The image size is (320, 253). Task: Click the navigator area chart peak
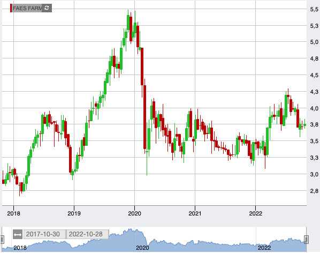129,230
